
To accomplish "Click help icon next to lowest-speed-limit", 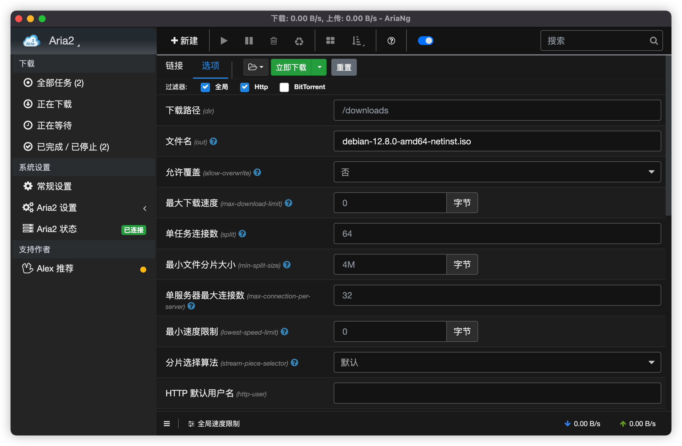I will tap(285, 332).
